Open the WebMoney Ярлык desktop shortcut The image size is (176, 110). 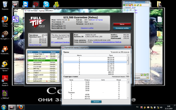pos(5,66)
